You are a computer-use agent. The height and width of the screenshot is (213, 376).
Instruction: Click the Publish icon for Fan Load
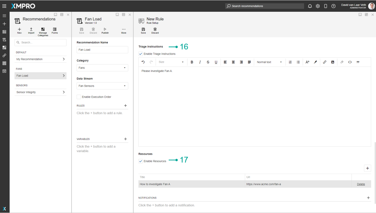(105, 31)
